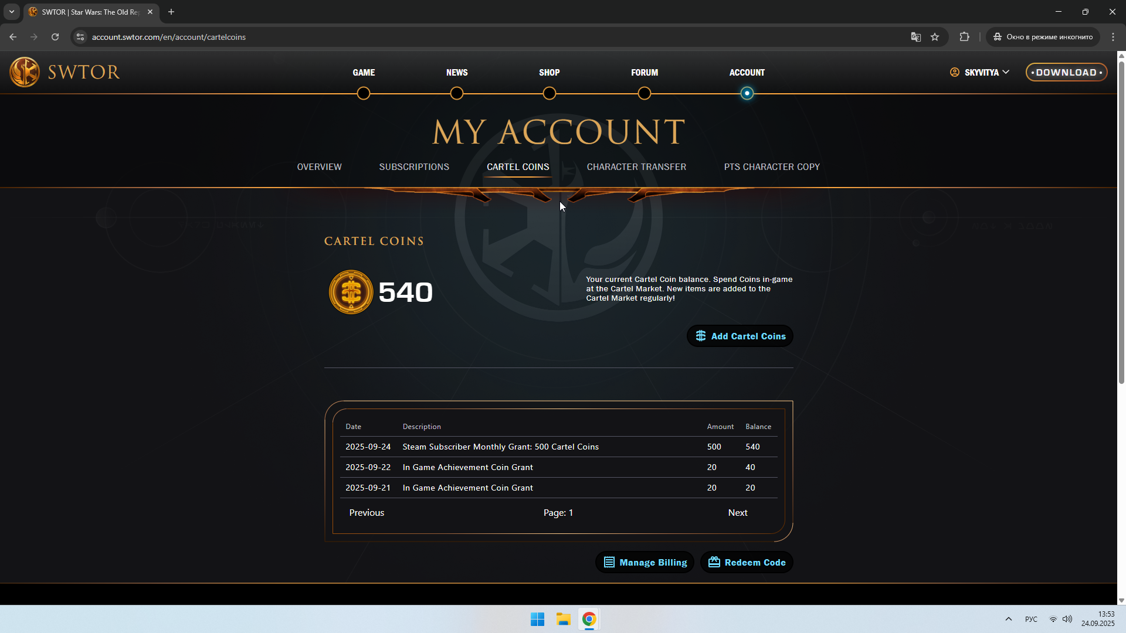The image size is (1126, 633).
Task: Open the Windows Start menu
Action: (537, 619)
